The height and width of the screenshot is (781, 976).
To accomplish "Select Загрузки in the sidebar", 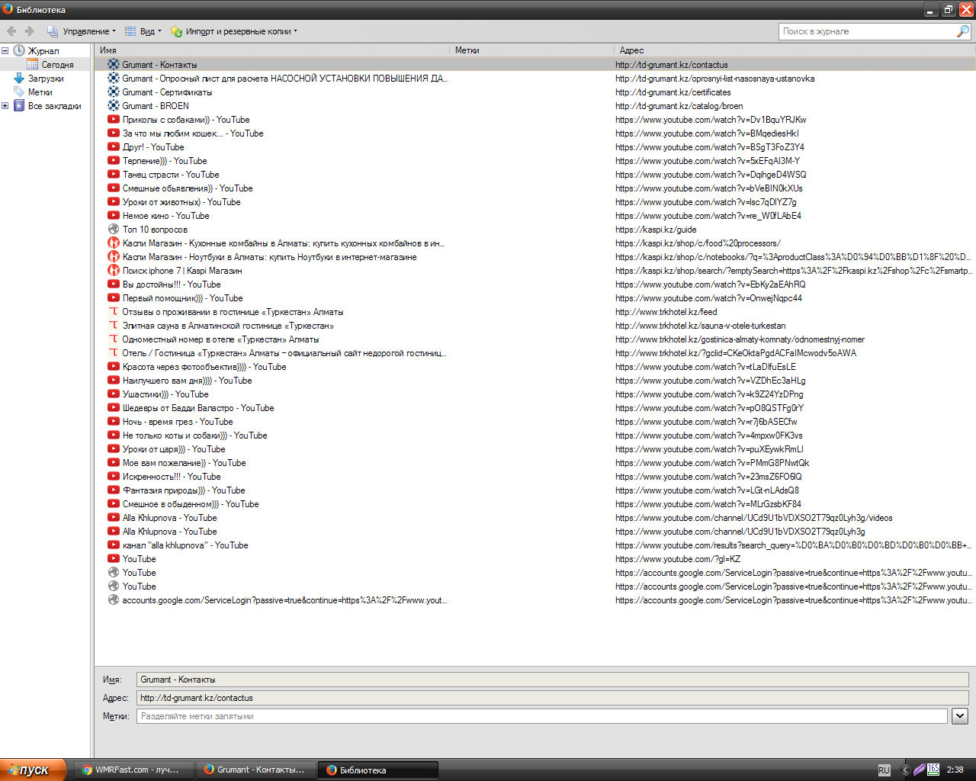I will (x=46, y=79).
